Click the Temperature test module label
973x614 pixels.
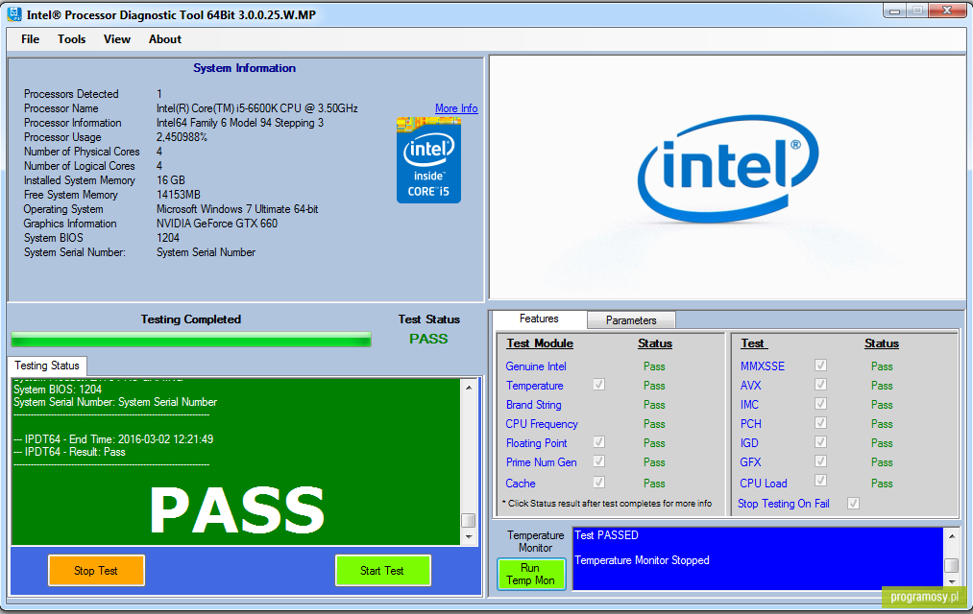pyautogui.click(x=535, y=386)
